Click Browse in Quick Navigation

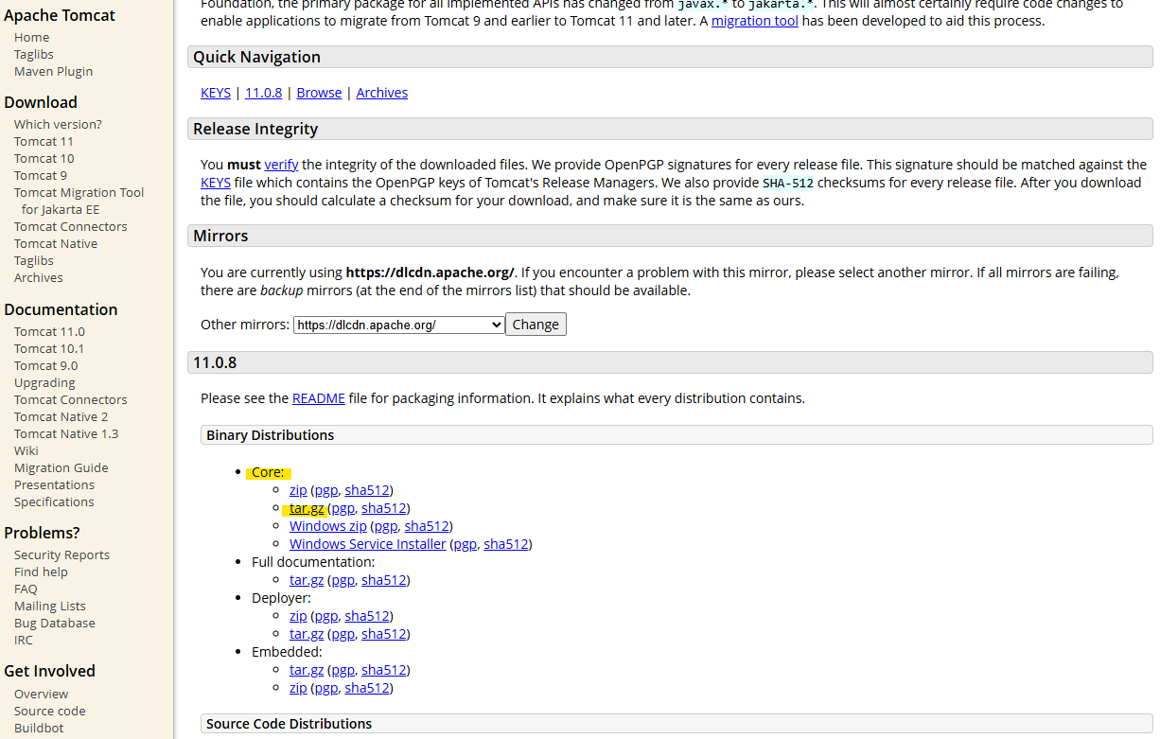(319, 93)
